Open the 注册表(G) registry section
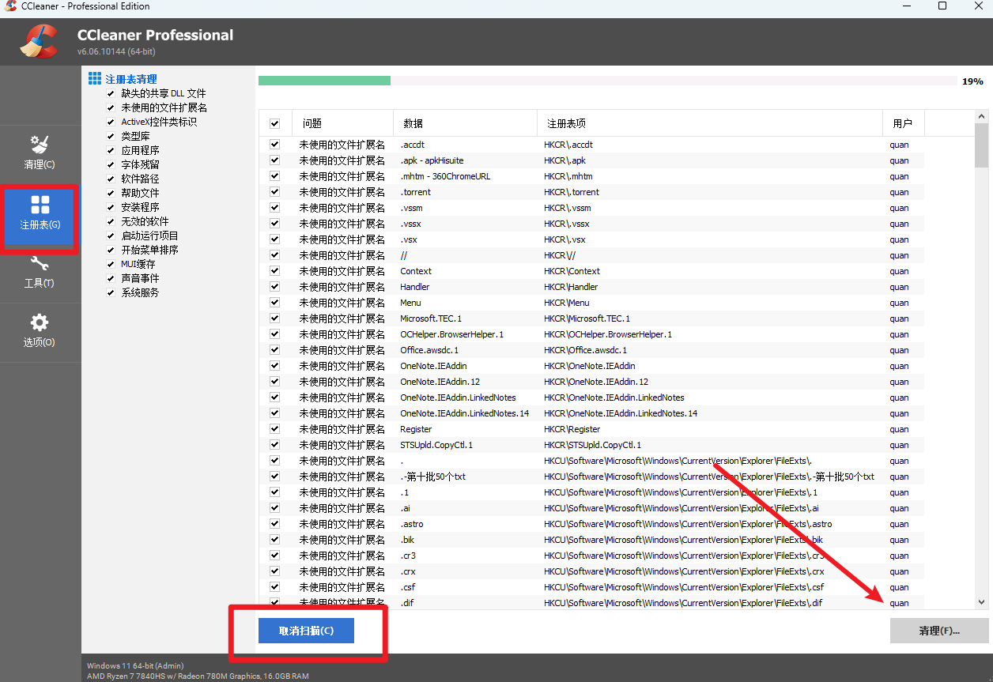 pos(40,213)
